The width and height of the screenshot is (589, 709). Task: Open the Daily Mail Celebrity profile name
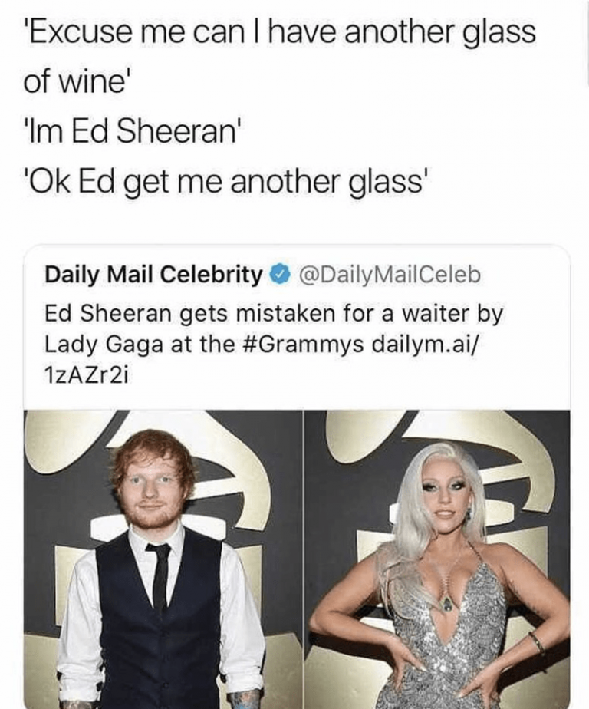point(153,274)
